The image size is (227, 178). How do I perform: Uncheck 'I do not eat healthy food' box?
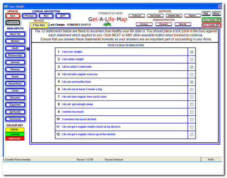coord(192,82)
